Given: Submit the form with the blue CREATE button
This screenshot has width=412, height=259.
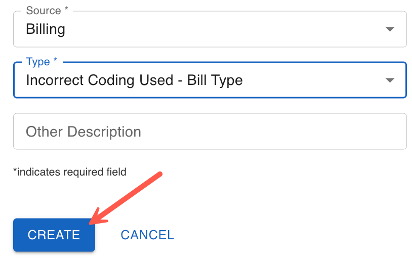Looking at the screenshot, I should point(54,235).
